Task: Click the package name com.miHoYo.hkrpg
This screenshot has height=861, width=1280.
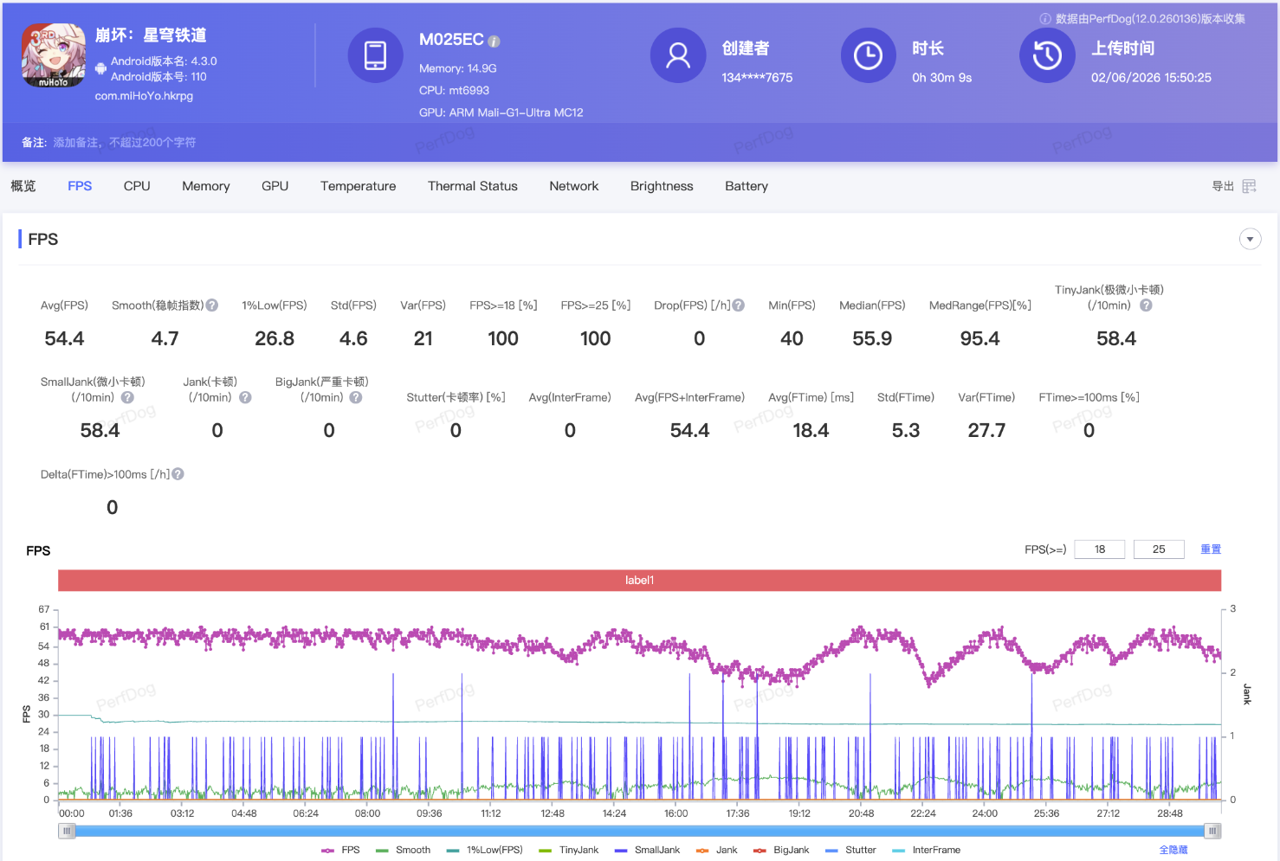Action: click(145, 96)
